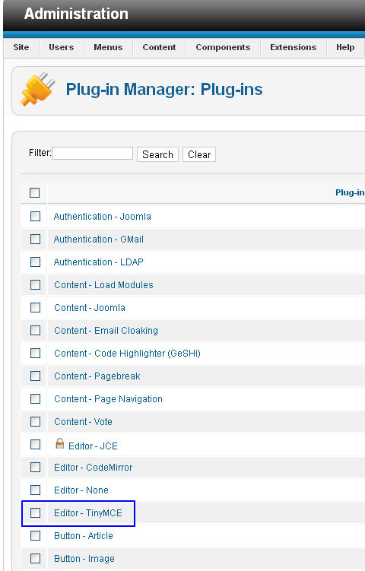Open the Help menu
The width and height of the screenshot is (365, 571).
coord(345,47)
